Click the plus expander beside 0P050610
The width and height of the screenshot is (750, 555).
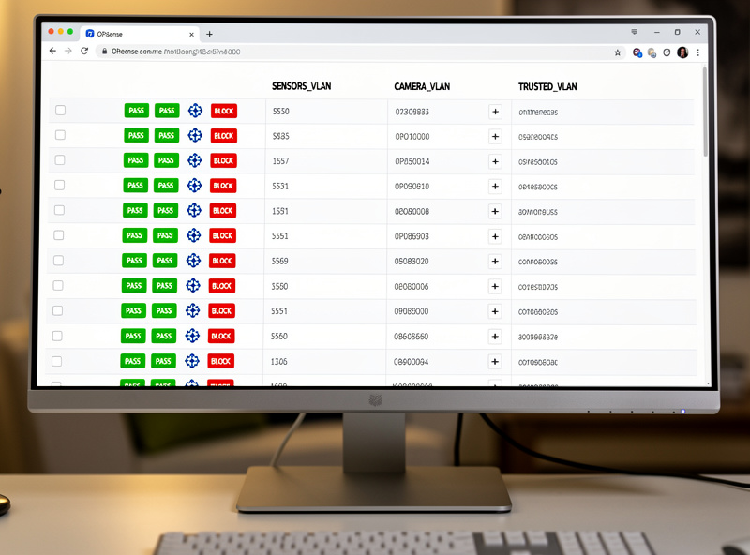point(496,187)
